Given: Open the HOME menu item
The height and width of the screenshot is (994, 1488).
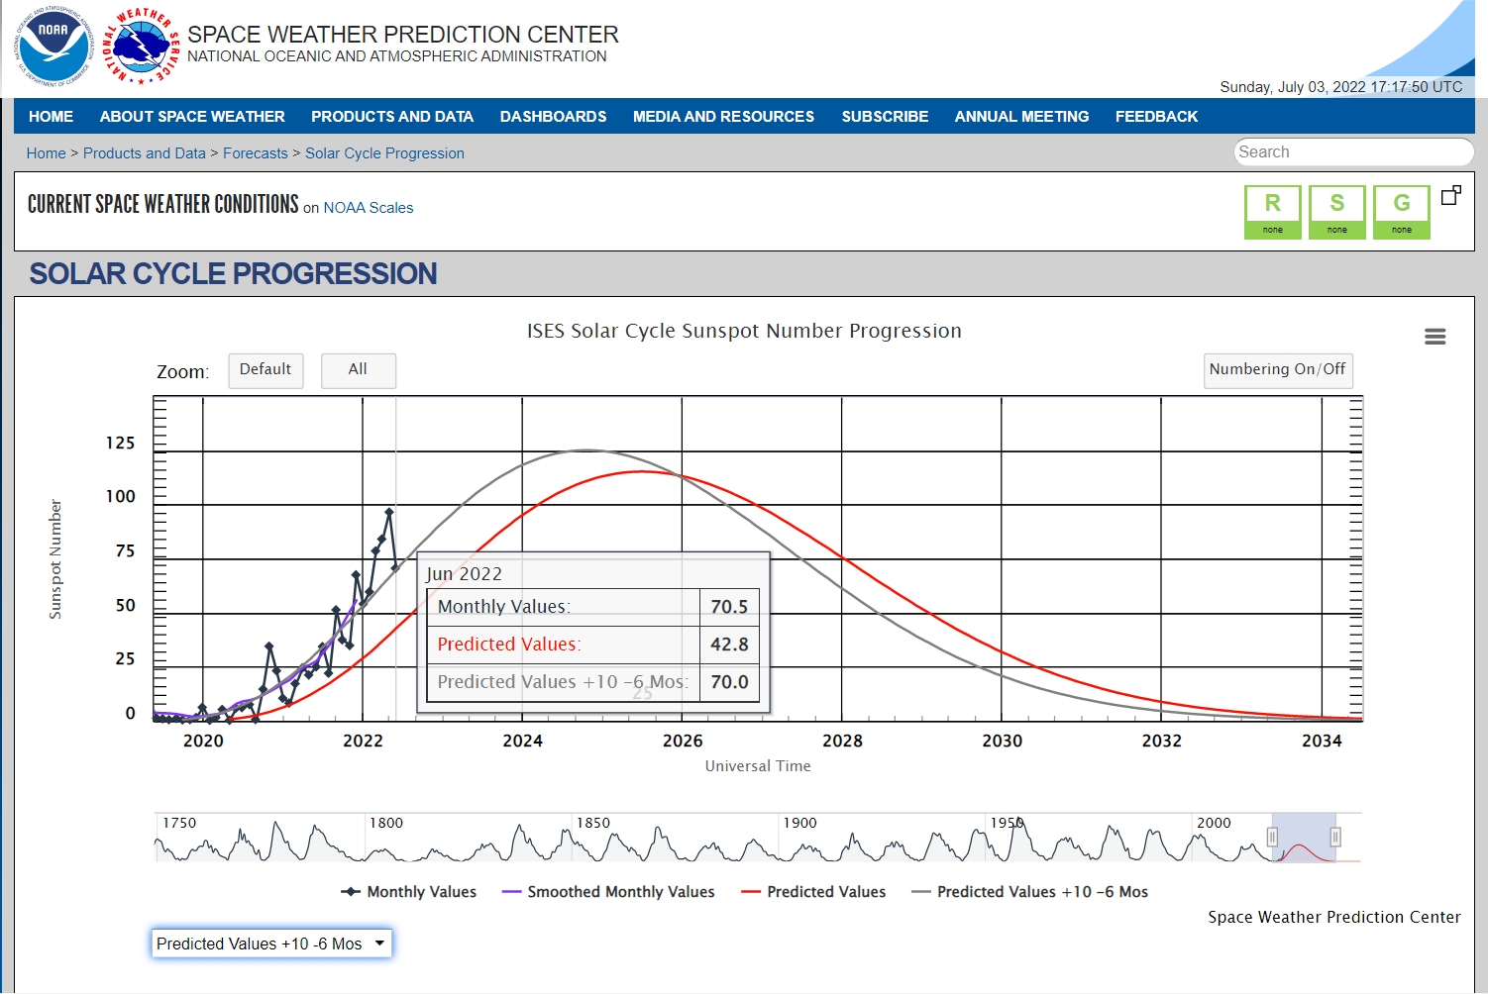Looking at the screenshot, I should 52,116.
